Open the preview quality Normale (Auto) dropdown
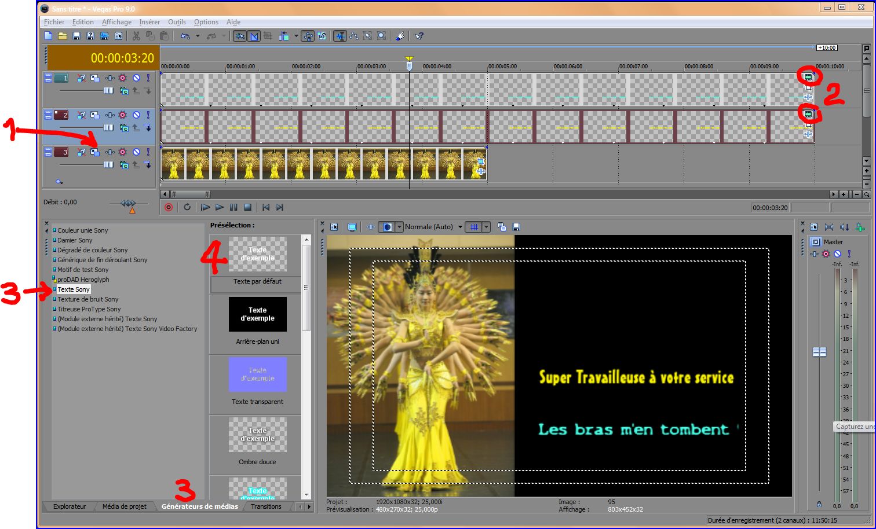The height and width of the screenshot is (529, 876). (460, 227)
